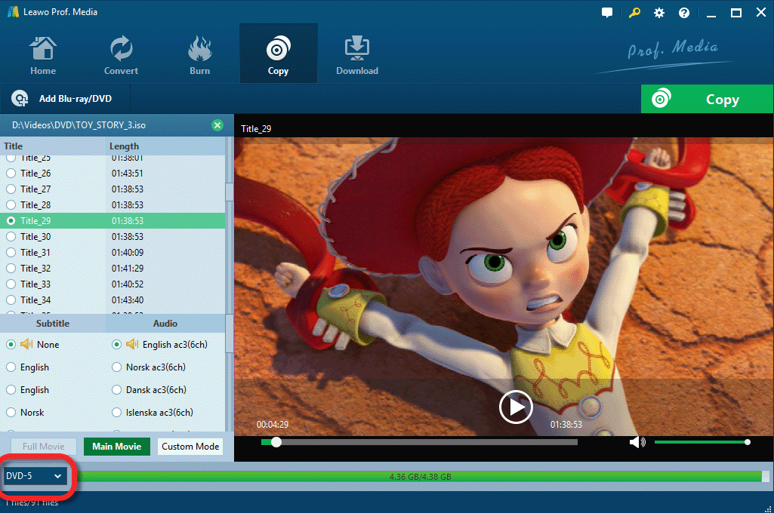
Task: Click Add Blu-ray/DVD button
Action: [x=62, y=99]
